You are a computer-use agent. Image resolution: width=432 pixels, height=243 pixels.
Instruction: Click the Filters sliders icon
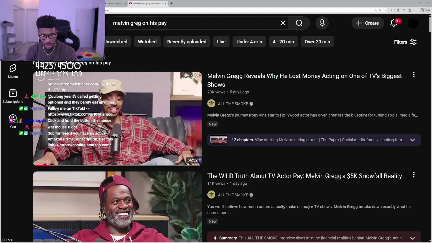click(413, 42)
